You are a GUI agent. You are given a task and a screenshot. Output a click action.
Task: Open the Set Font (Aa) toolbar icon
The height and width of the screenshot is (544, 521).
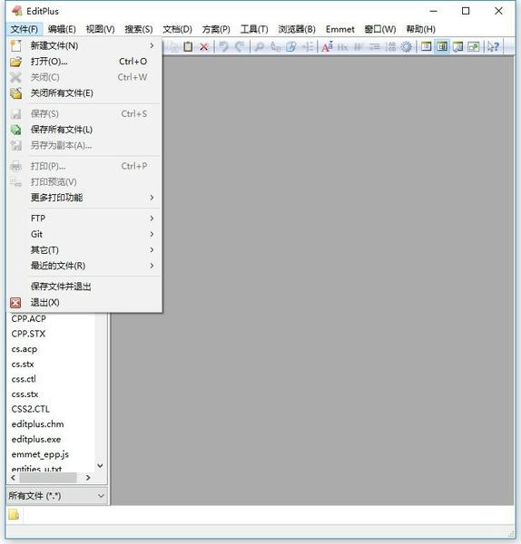pos(327,46)
